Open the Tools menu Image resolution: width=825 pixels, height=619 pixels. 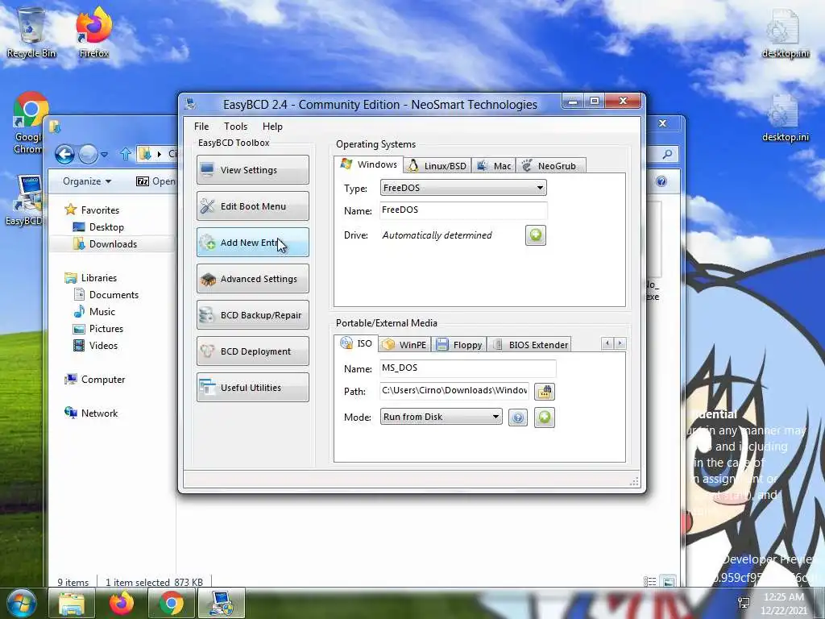coord(236,127)
